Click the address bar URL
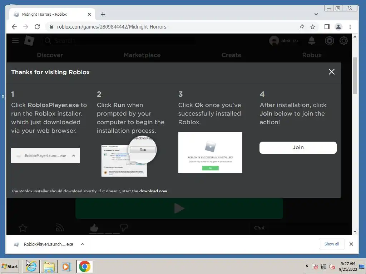366x274 pixels. click(x=112, y=27)
